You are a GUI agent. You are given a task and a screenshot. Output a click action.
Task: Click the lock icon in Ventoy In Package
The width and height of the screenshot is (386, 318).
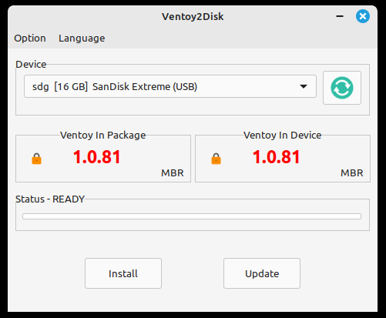[x=36, y=159]
